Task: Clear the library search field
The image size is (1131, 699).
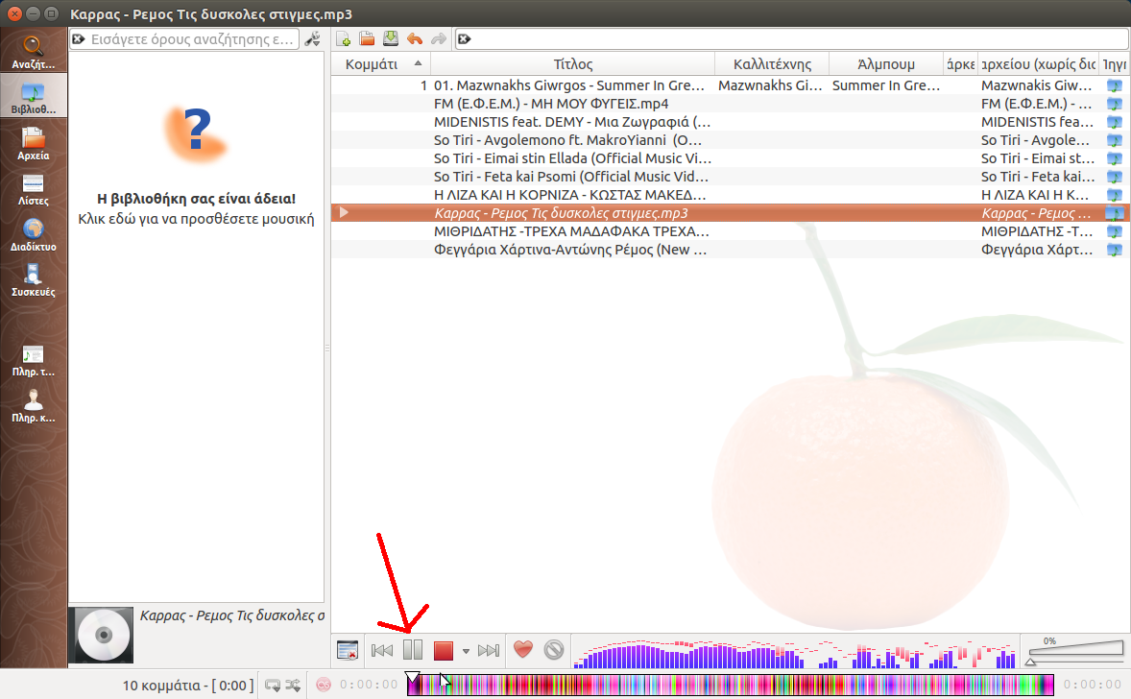Action: 79,39
